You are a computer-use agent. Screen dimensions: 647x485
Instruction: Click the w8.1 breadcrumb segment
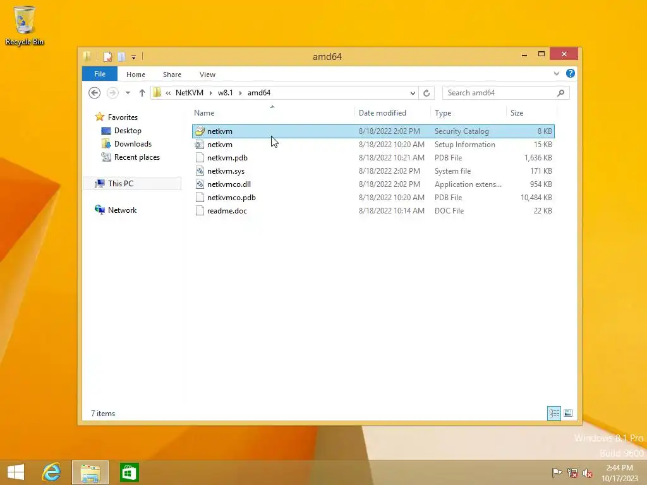point(226,93)
